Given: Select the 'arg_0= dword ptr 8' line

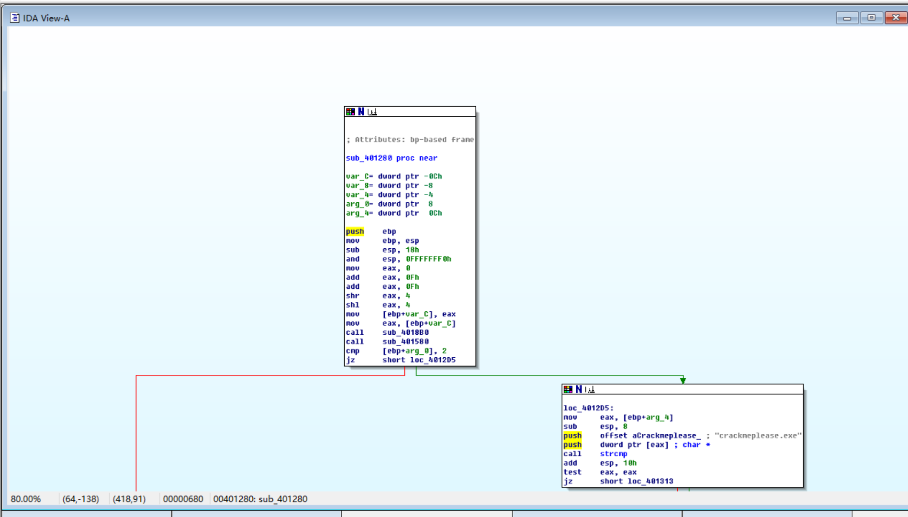Looking at the screenshot, I should click(390, 204).
